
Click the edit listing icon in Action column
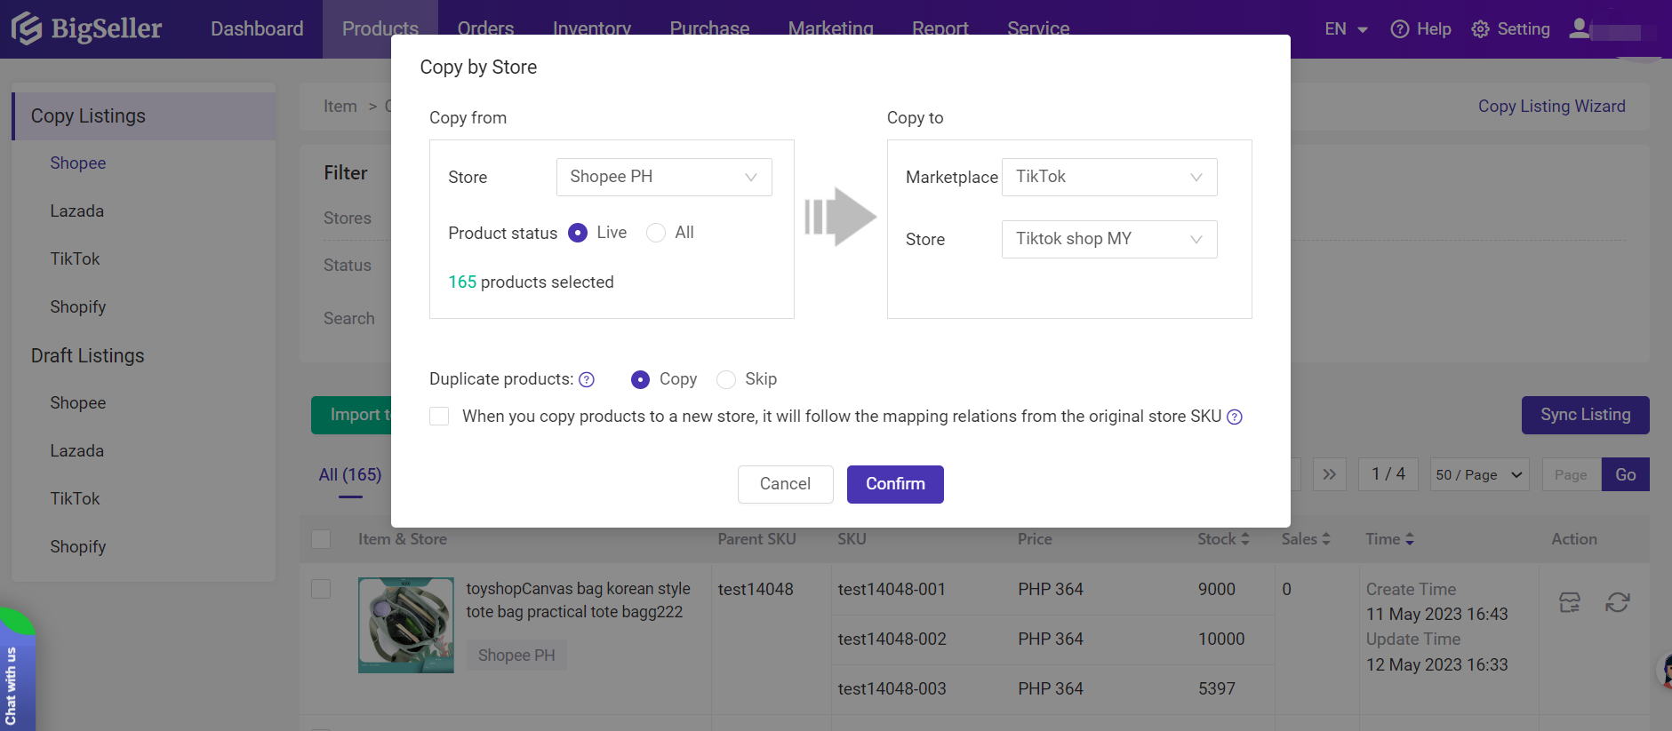pyautogui.click(x=1570, y=603)
